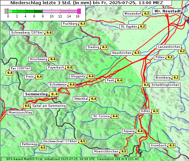Click the St. Corona label
189x161 pixels.
(x=101, y=117)
